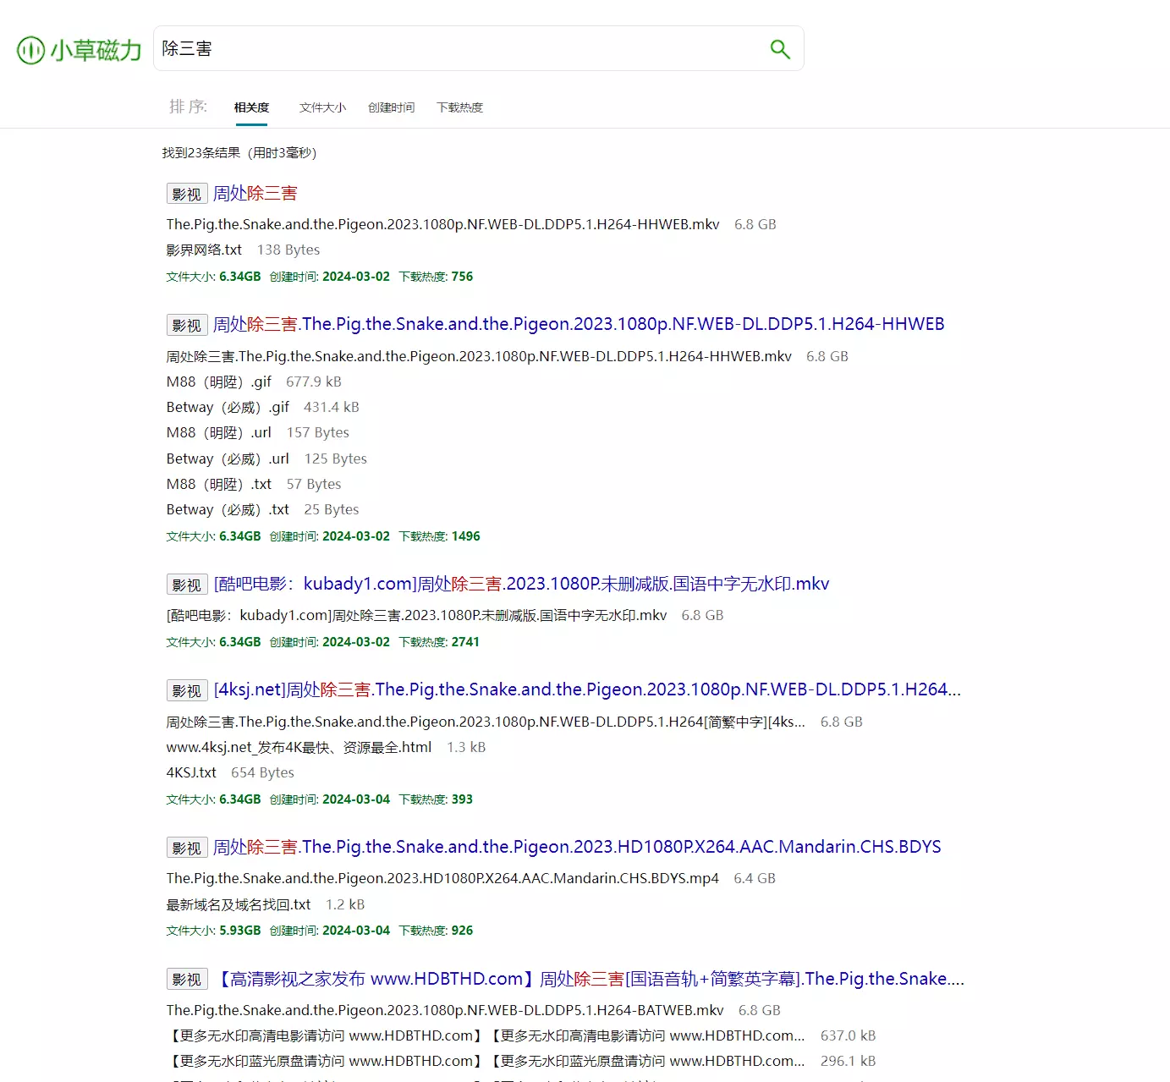
Task: Sort results by 文件大小
Action: click(322, 107)
